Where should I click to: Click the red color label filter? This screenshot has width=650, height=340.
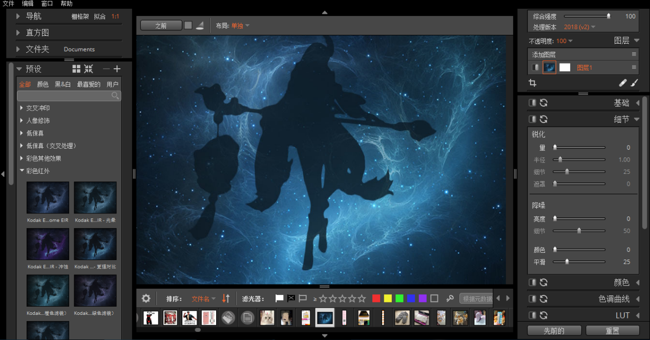point(376,298)
